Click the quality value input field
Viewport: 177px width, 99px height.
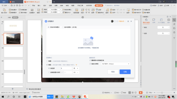(x=66, y=68)
